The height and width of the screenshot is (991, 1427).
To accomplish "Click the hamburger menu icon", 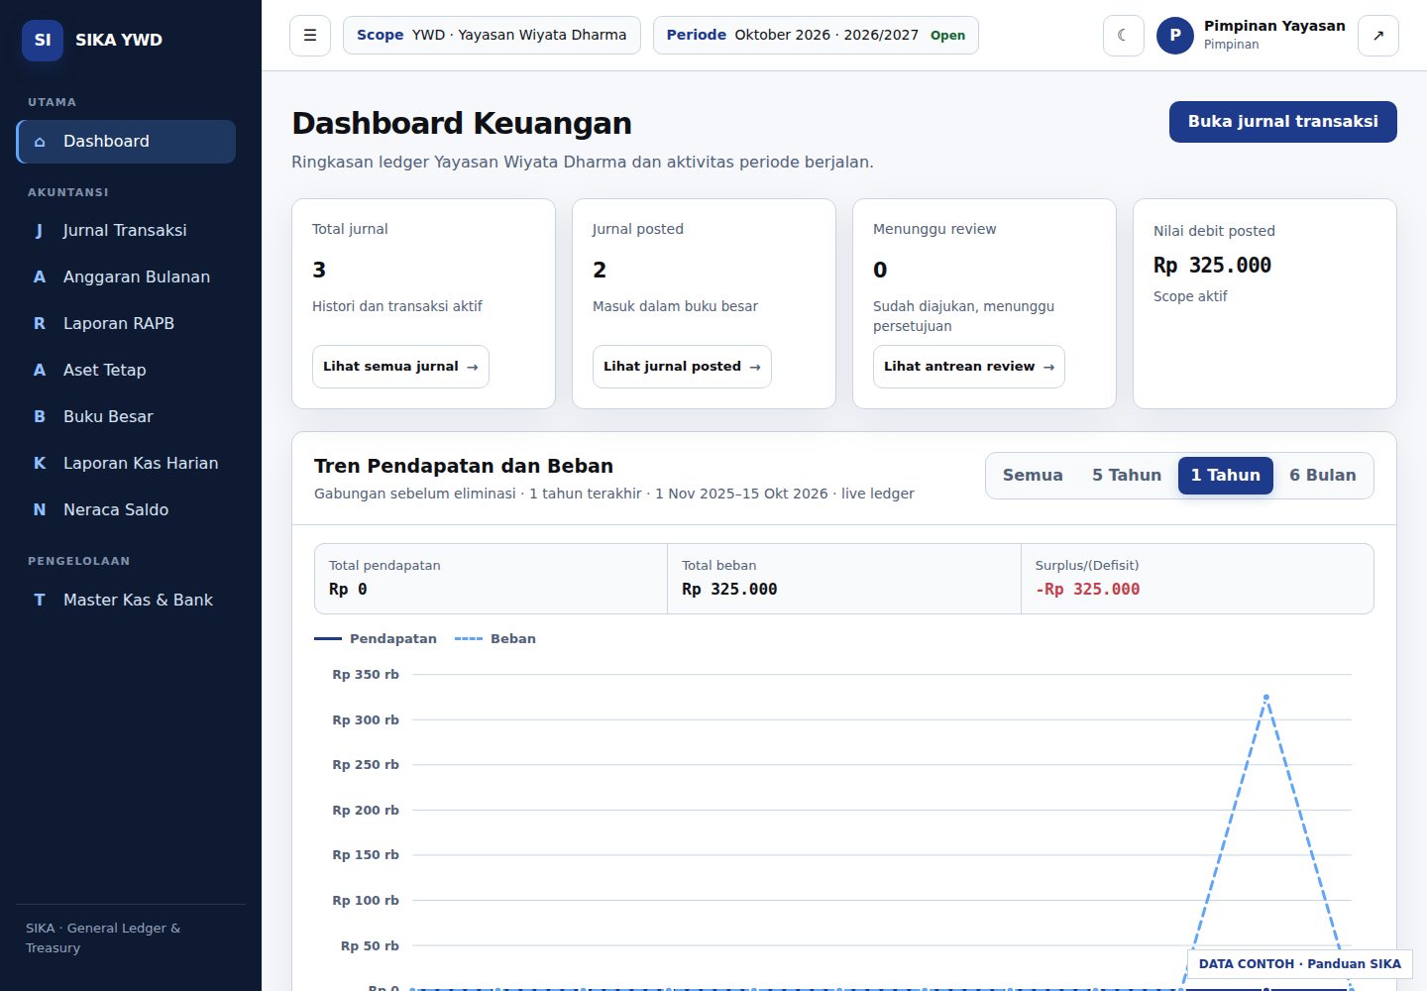I will point(310,36).
